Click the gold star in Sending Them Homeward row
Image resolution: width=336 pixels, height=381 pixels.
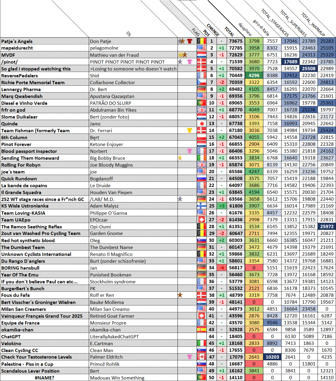pyautogui.click(x=180, y=158)
